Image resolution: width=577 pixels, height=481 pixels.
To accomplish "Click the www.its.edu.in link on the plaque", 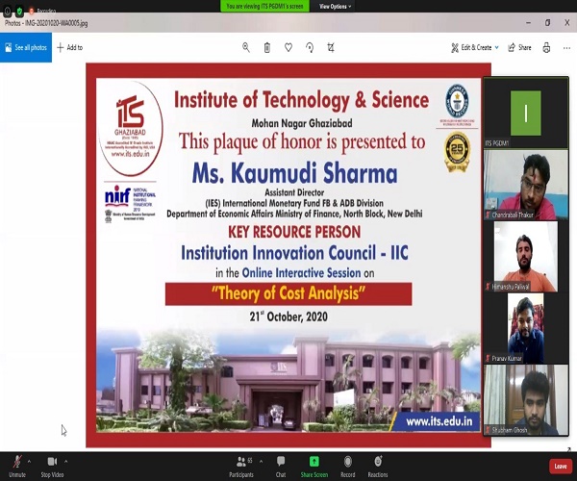I will pos(439,421).
